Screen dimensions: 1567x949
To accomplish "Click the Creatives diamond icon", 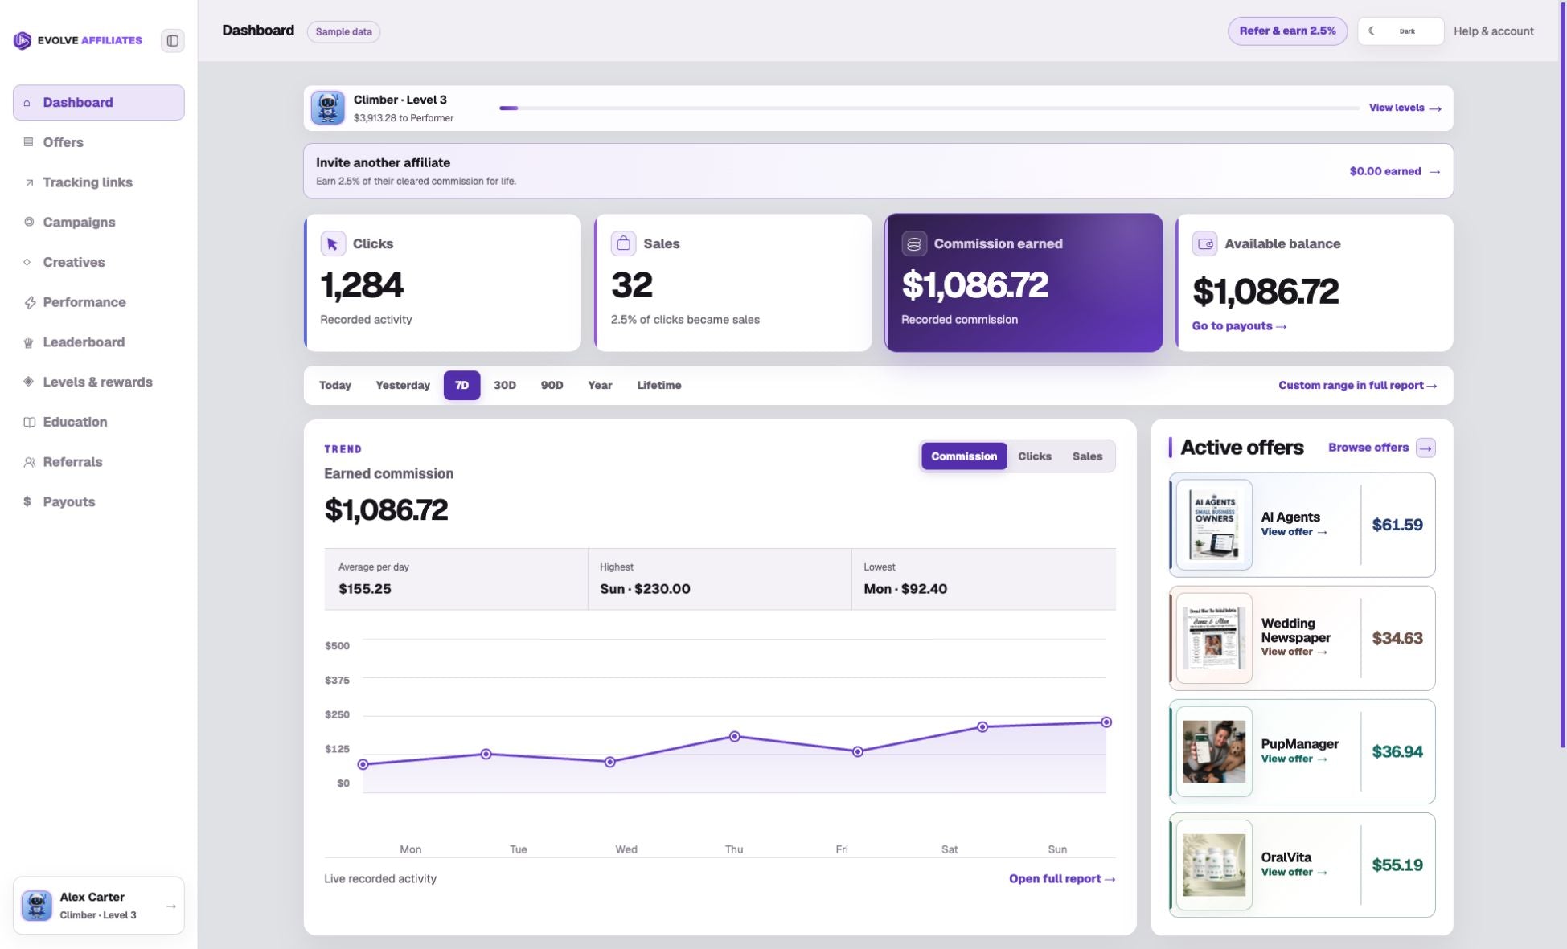I will coord(27,262).
